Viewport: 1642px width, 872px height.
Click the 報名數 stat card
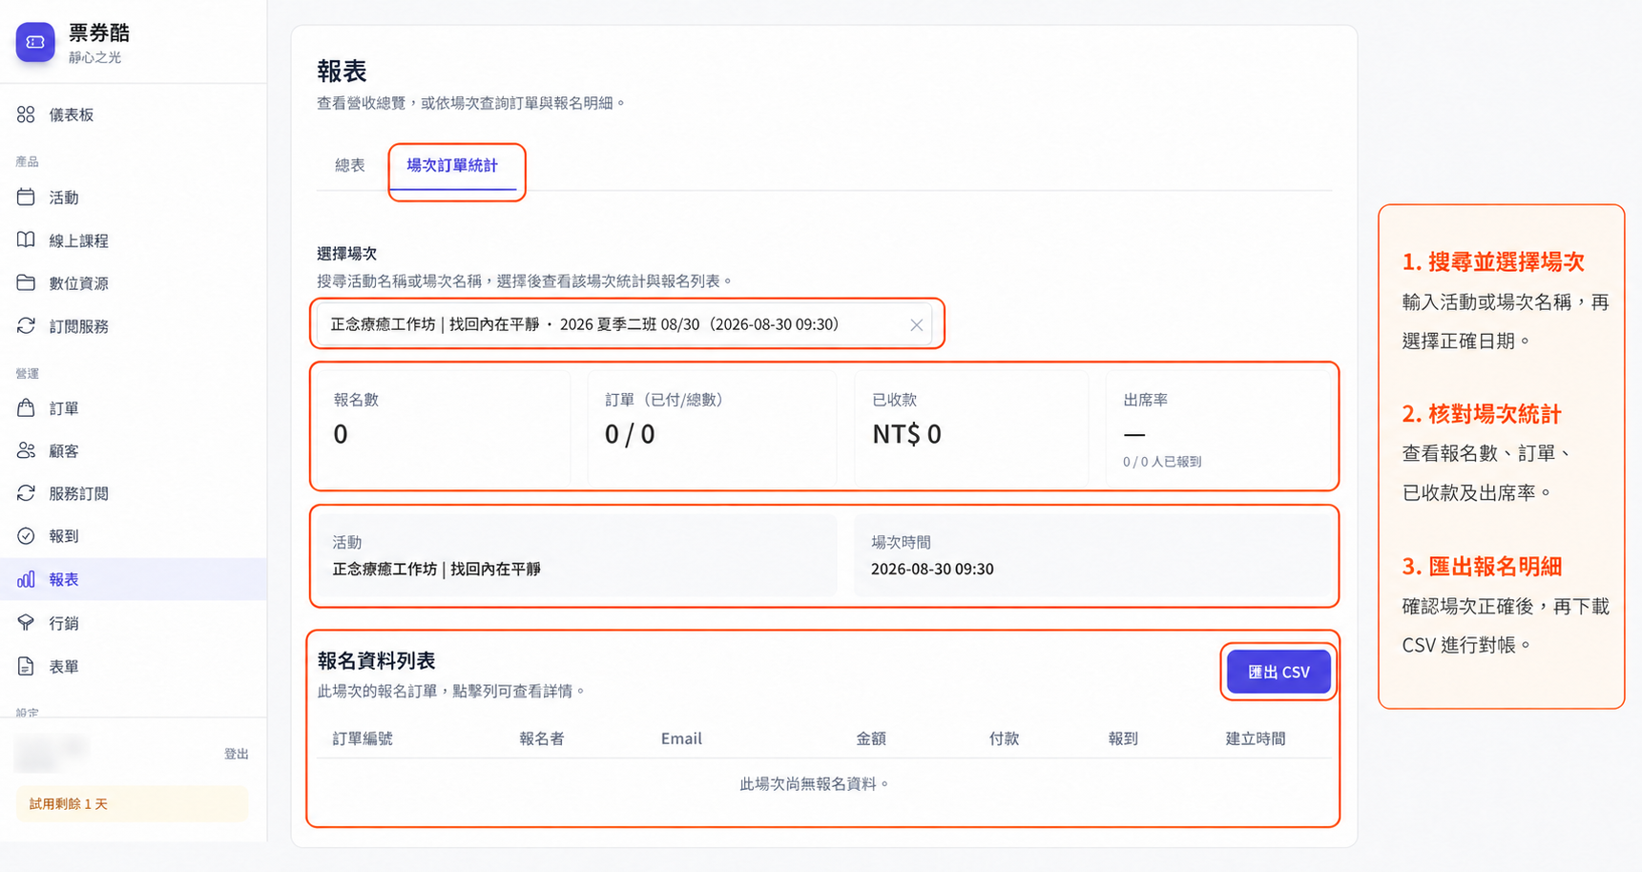click(444, 426)
